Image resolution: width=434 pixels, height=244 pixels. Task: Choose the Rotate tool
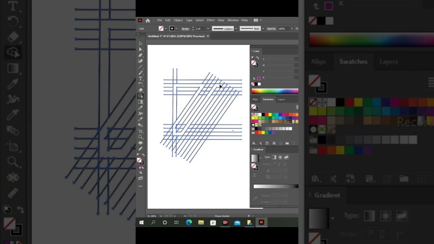click(140, 83)
